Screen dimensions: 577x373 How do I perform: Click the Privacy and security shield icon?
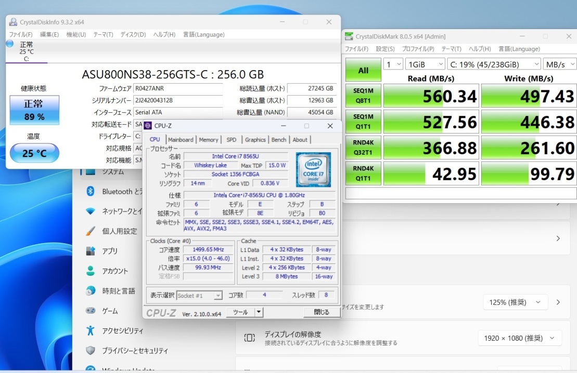[x=90, y=350]
